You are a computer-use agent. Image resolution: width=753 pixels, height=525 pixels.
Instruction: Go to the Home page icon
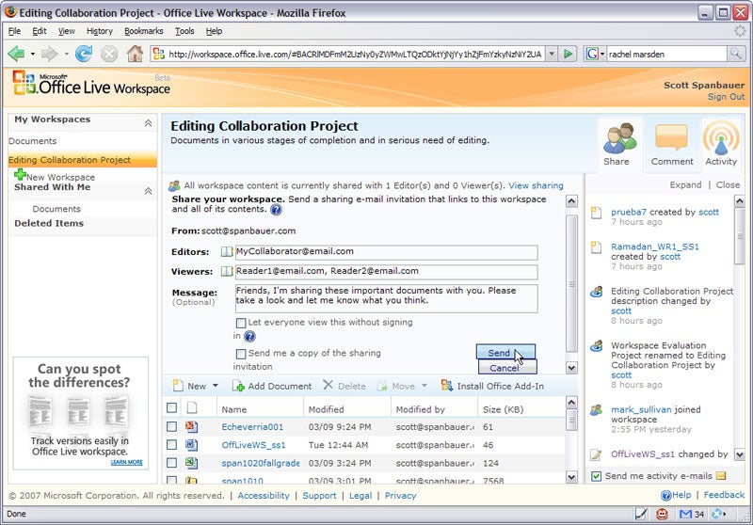(x=135, y=54)
